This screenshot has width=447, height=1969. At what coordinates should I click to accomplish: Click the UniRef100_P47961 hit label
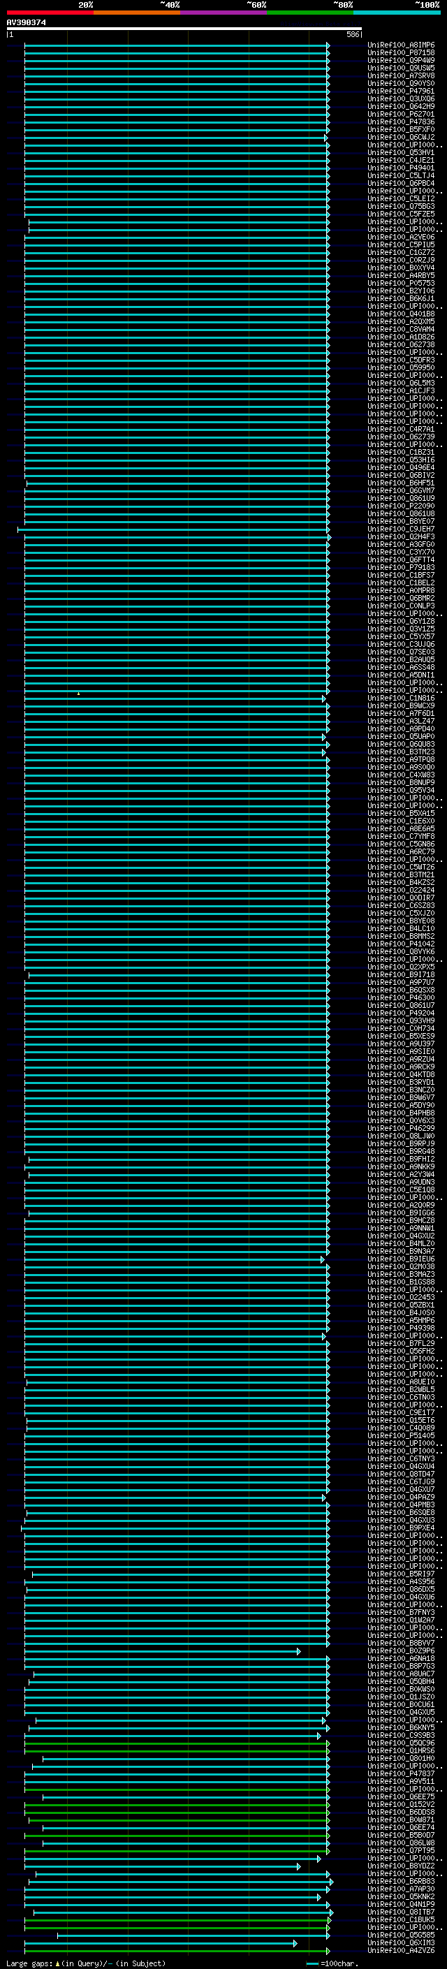(401, 91)
